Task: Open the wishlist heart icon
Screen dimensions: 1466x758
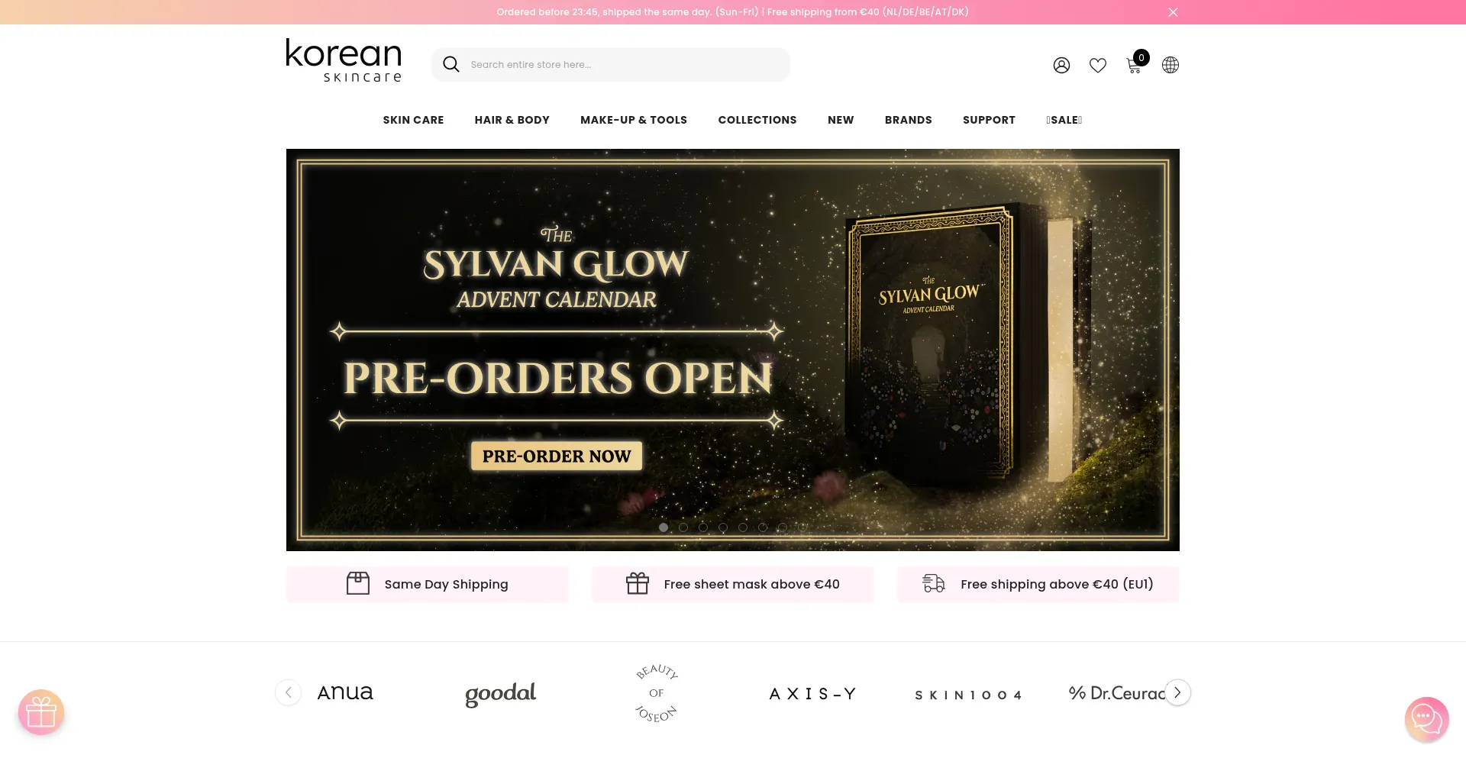Action: pos(1098,66)
